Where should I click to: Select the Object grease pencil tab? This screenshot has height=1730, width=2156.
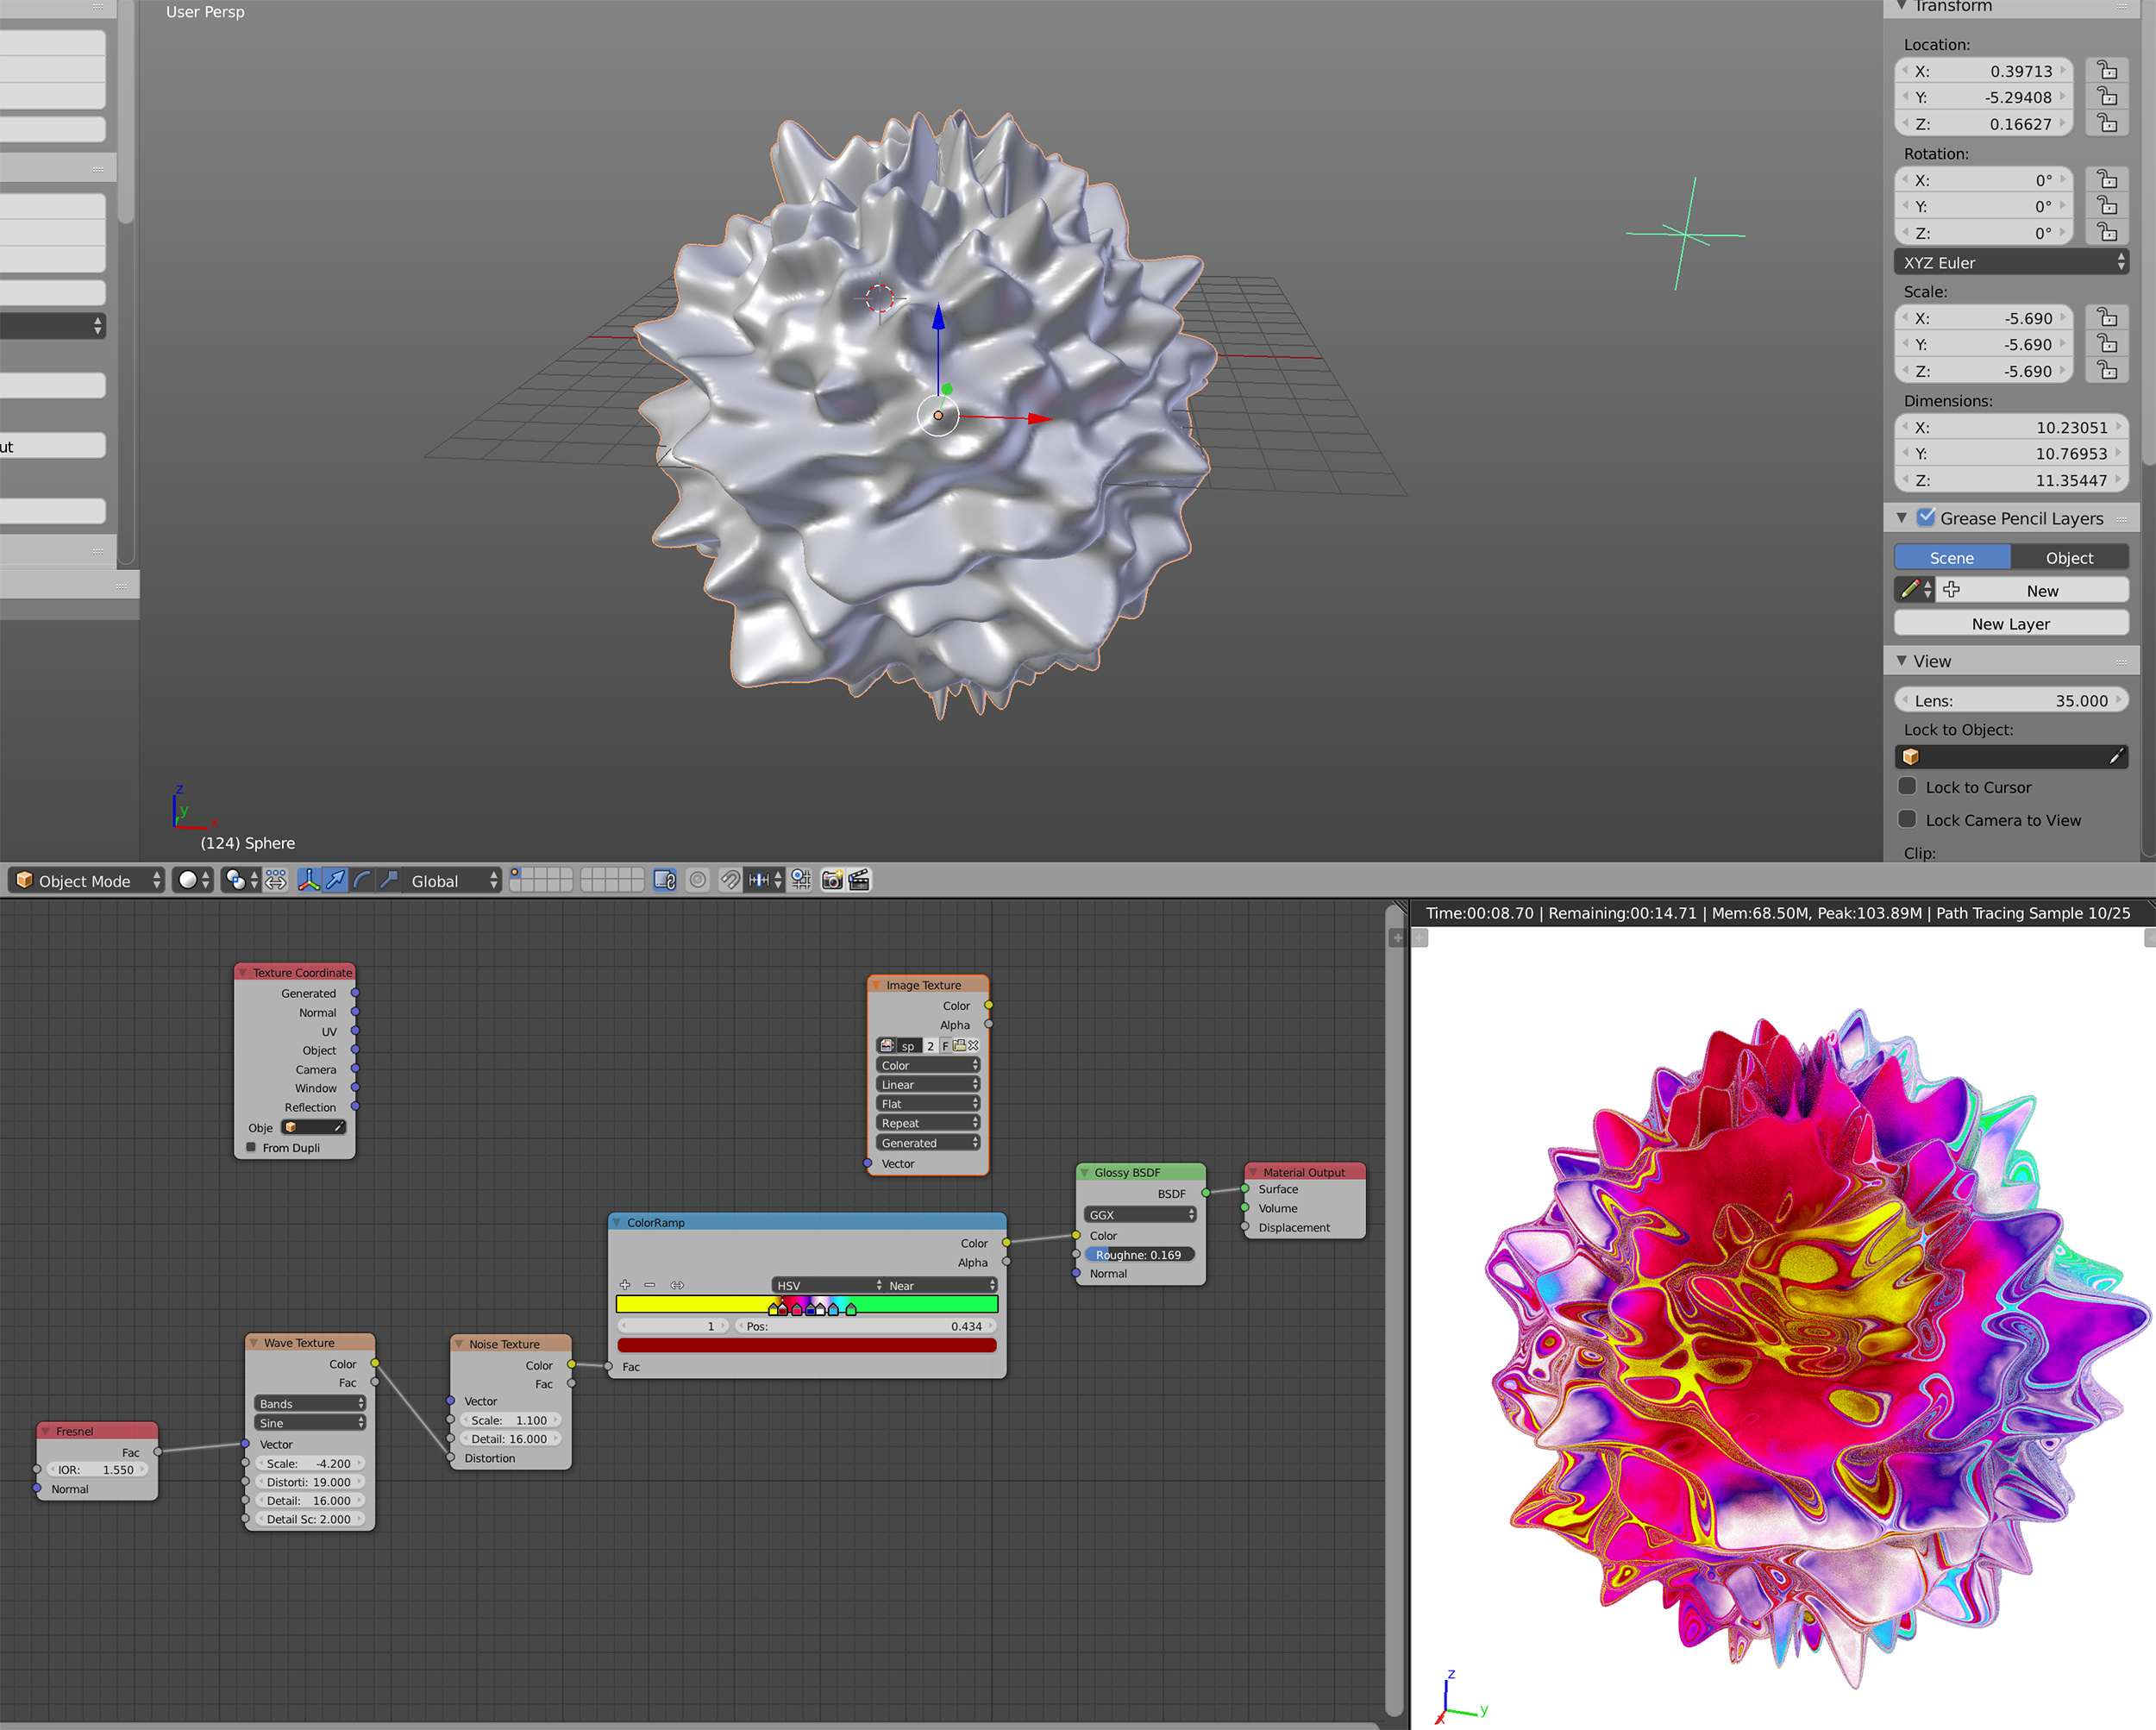point(2069,557)
